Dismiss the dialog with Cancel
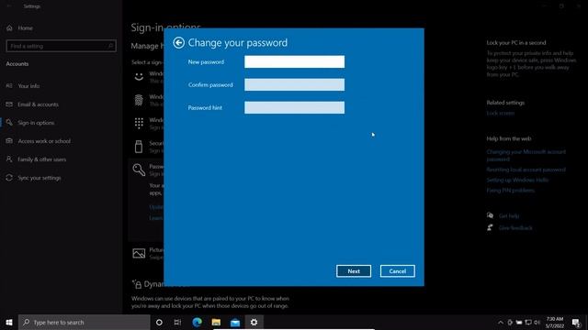Viewport: 588px width, 330px height. point(398,271)
